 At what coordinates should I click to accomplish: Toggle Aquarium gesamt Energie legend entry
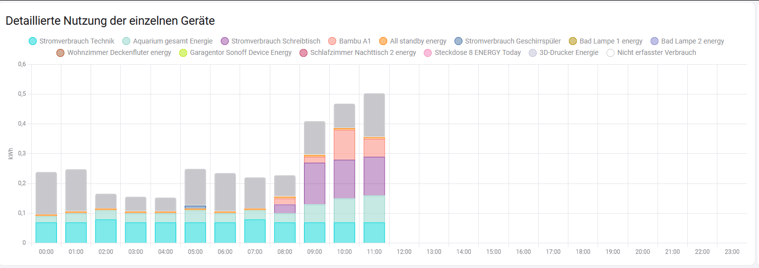coord(167,41)
